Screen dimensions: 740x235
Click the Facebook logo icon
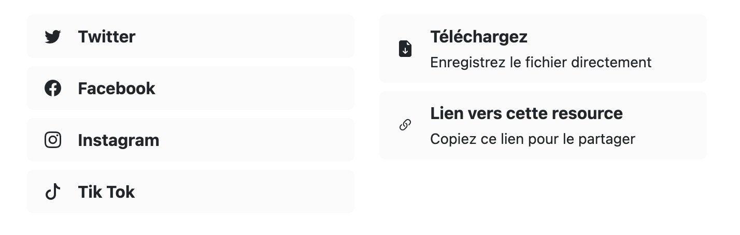[x=53, y=89]
